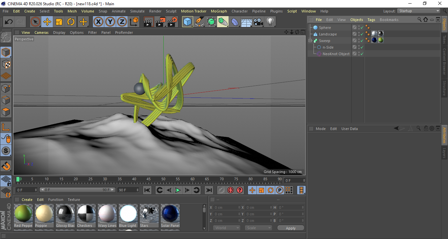448x239 pixels.
Task: Toggle Viewport Solo S icon
Action: [x=6, y=151]
